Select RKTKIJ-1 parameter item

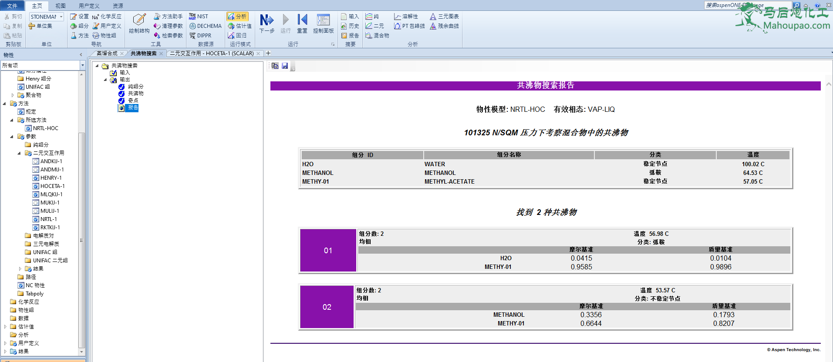tap(50, 228)
